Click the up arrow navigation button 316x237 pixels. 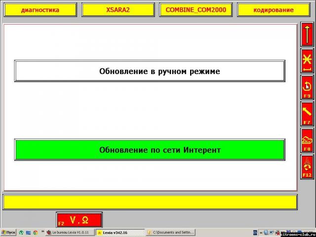pos(307,35)
